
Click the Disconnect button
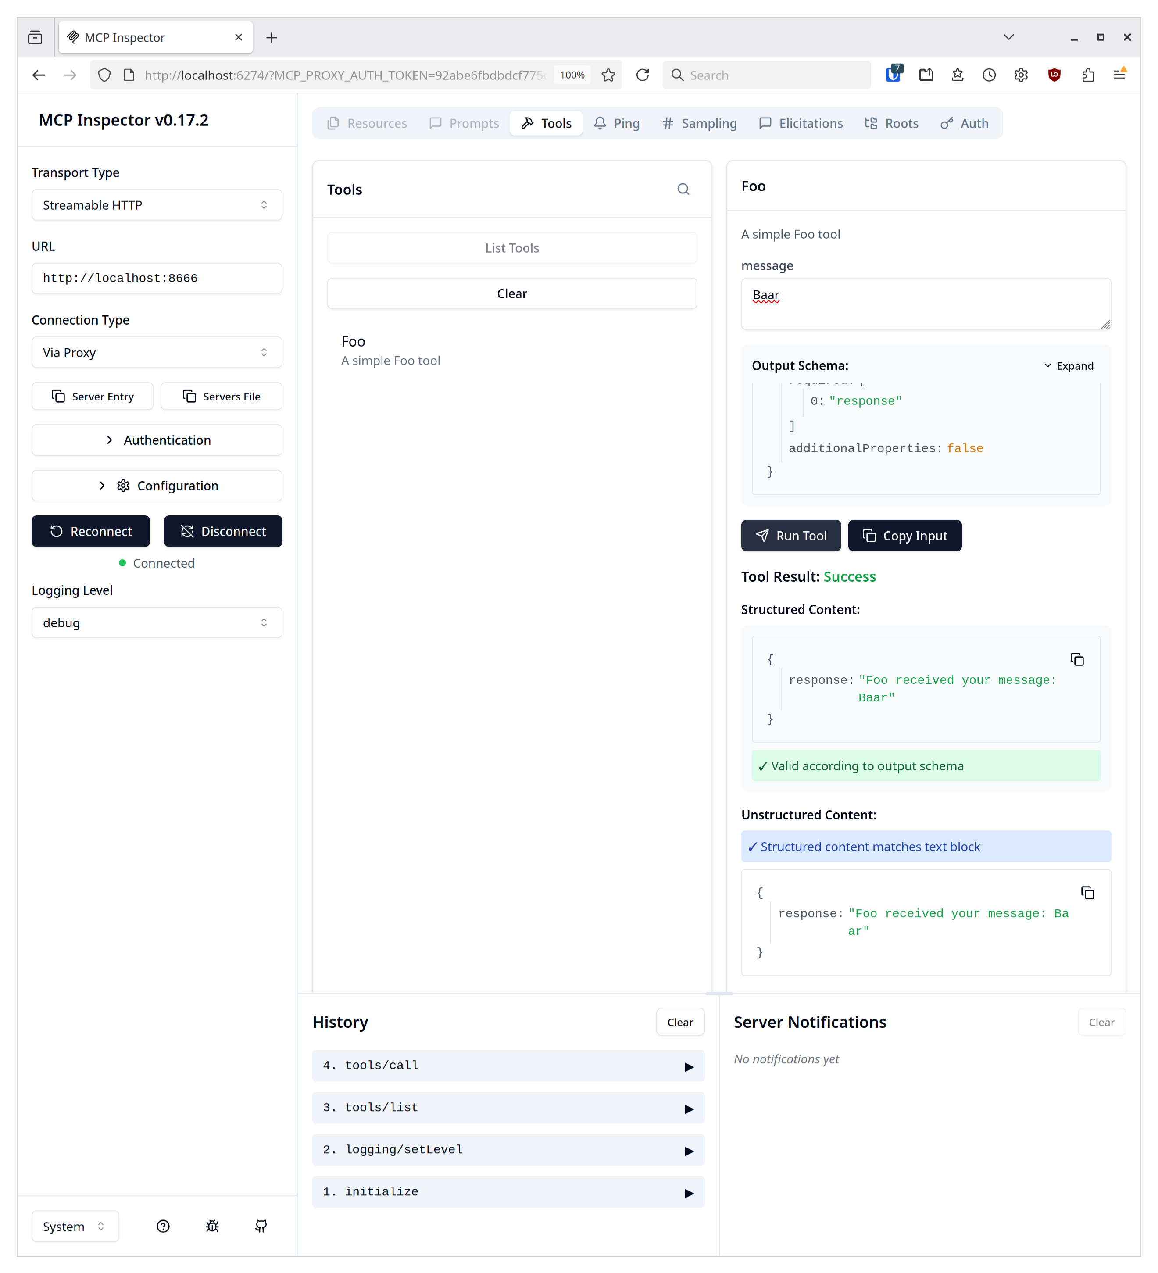pyautogui.click(x=223, y=531)
